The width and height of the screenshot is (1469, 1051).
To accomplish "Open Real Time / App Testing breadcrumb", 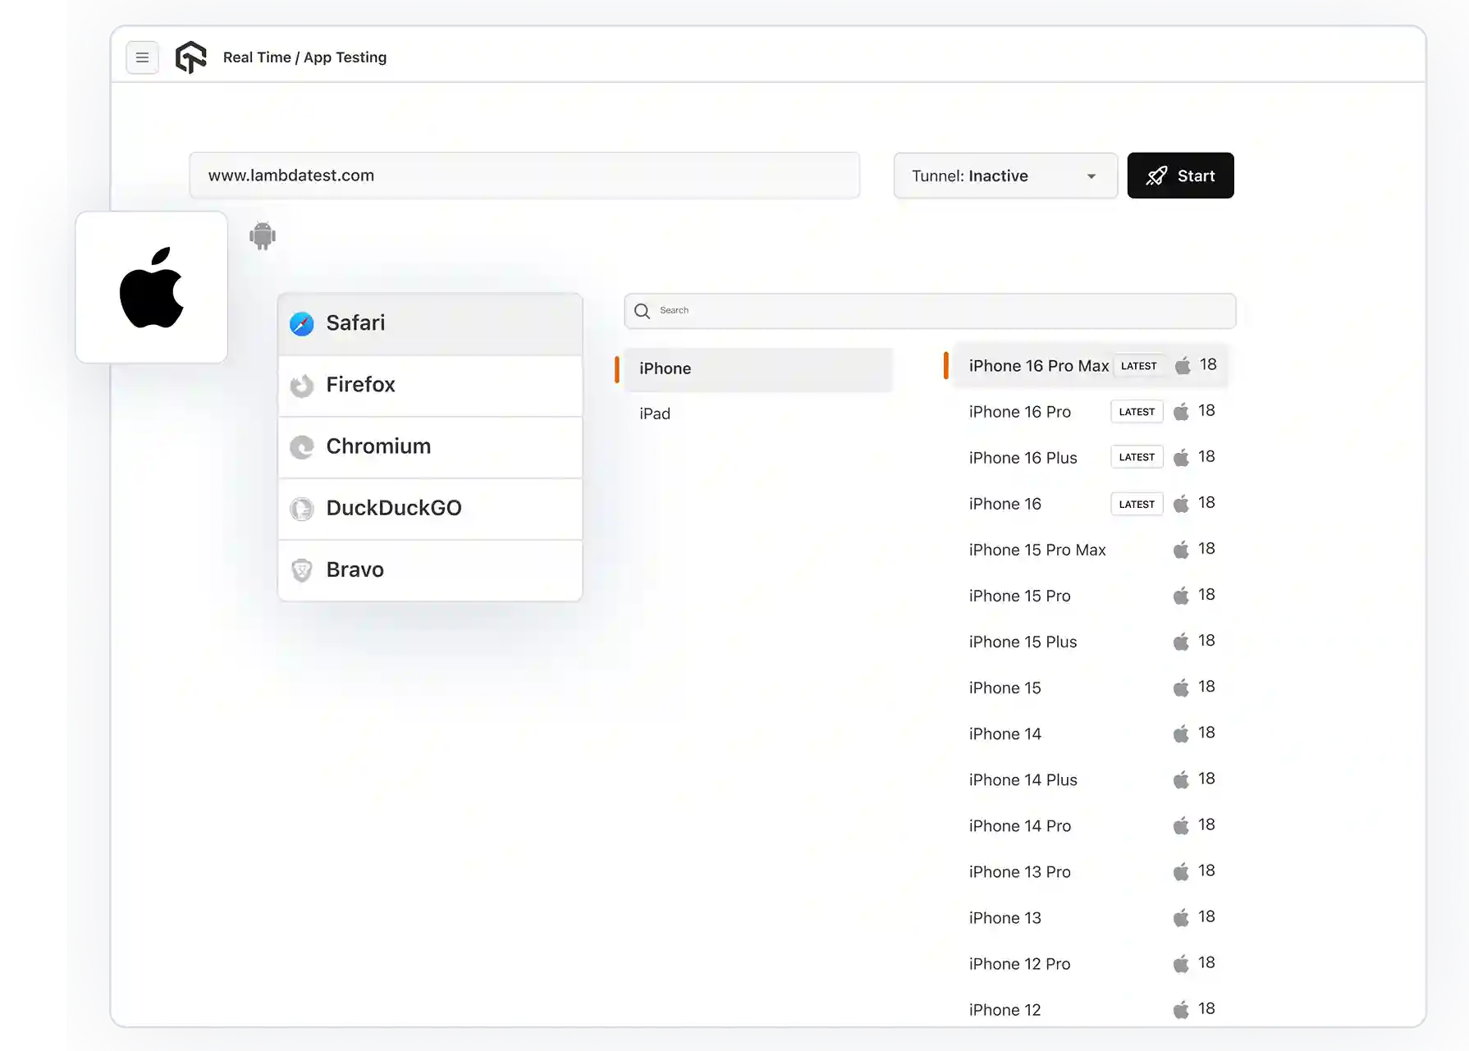I will (304, 57).
